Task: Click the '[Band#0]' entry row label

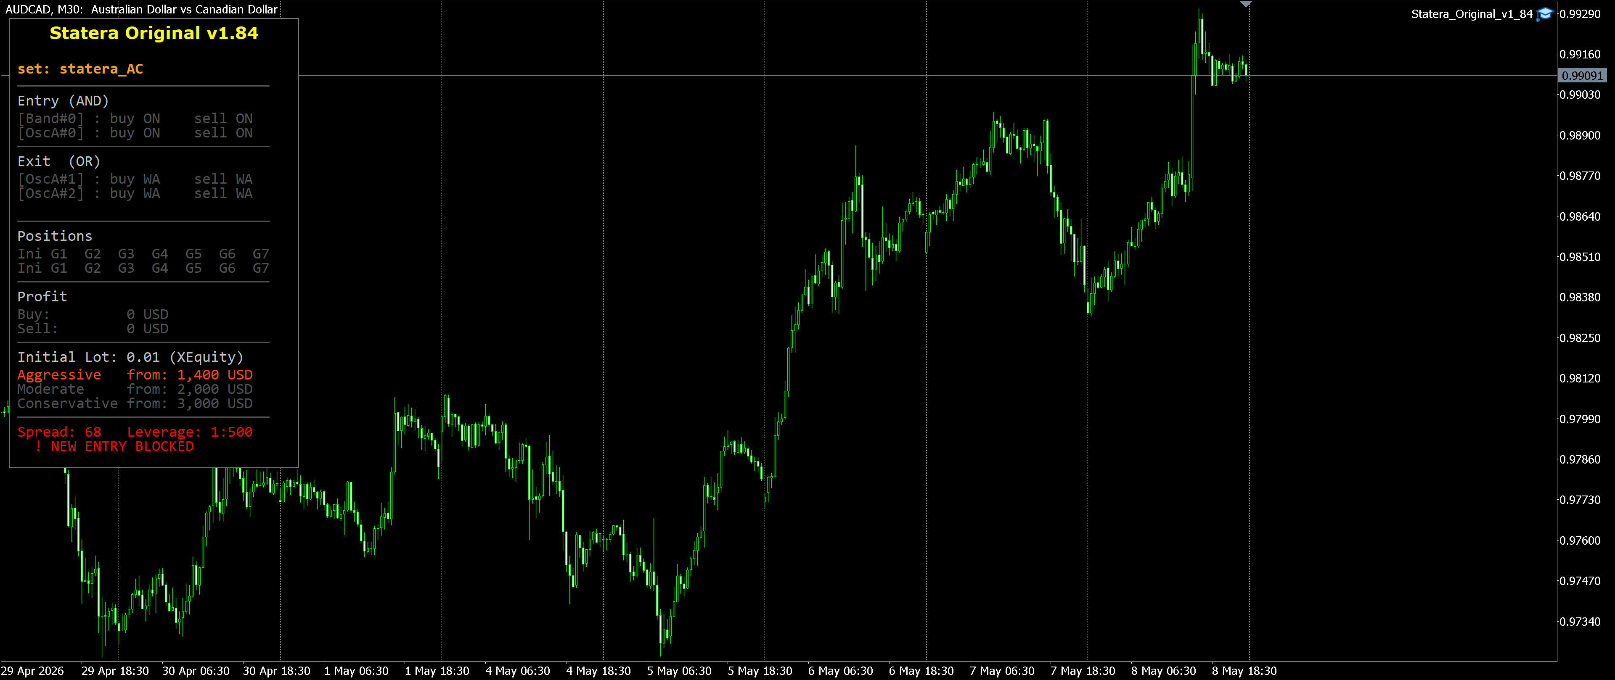Action: click(x=51, y=119)
